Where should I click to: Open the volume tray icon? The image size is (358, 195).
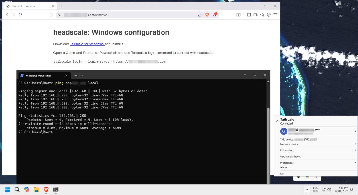[329, 189]
